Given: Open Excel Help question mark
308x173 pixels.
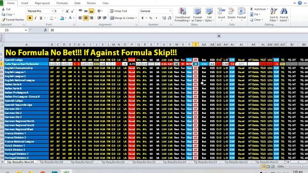Looking at the screenshot, I should click(300, 3).
